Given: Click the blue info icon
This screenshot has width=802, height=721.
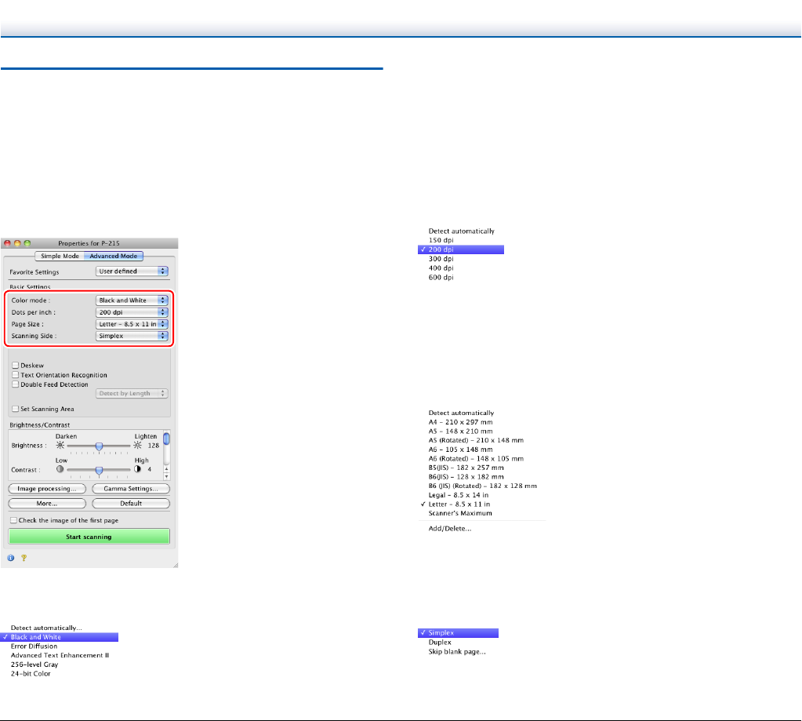Looking at the screenshot, I should point(12,559).
